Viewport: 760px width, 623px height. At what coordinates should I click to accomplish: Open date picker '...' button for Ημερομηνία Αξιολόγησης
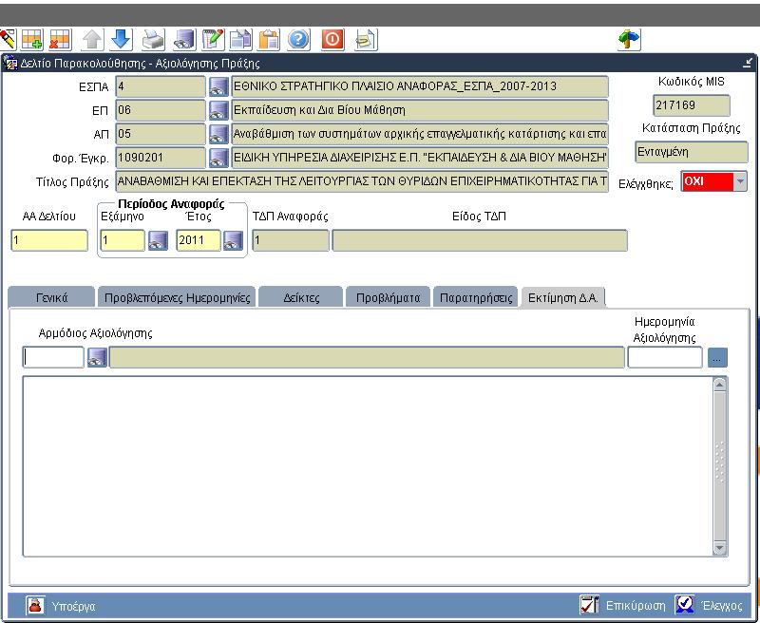(x=717, y=358)
